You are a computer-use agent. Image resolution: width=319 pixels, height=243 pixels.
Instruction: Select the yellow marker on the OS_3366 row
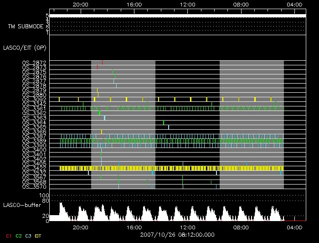[102, 132]
